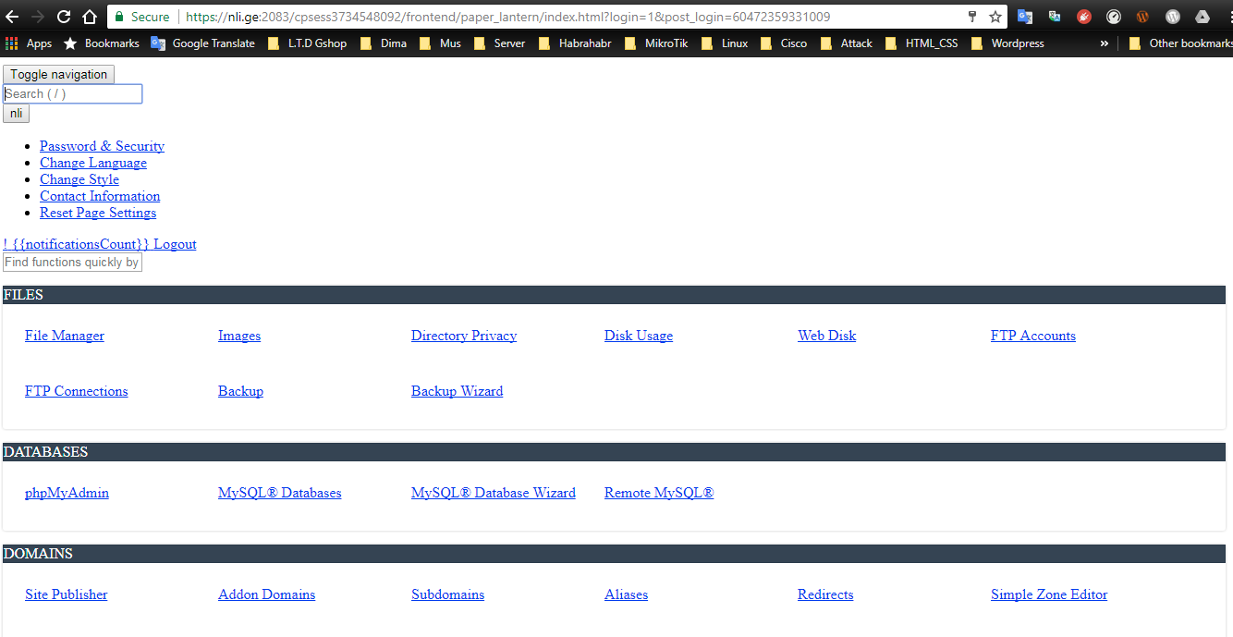Open the Cisco bookmark folder
Image resolution: width=1233 pixels, height=637 pixels.
pyautogui.click(x=783, y=43)
